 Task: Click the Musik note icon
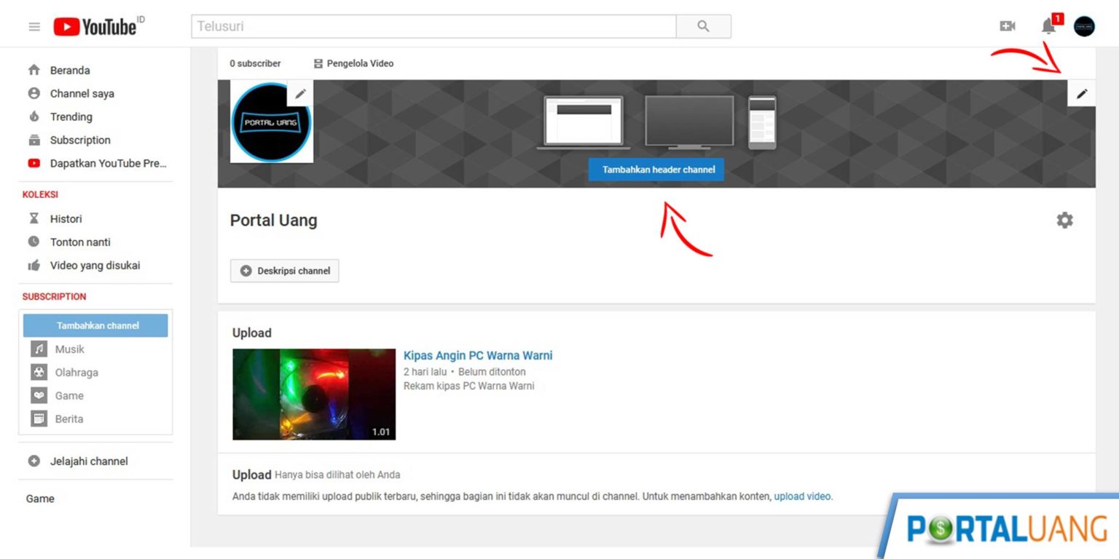point(39,349)
